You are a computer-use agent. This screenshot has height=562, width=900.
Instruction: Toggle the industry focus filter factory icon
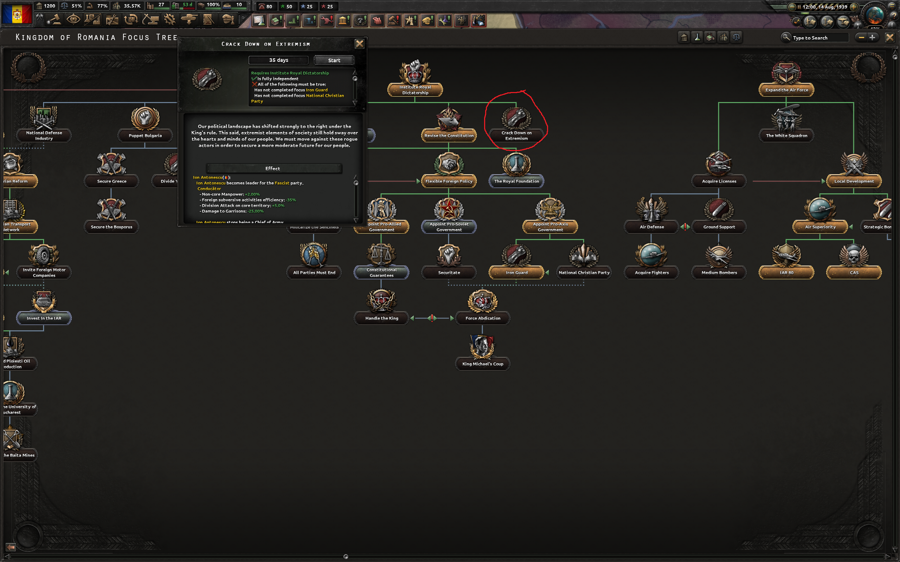coord(710,38)
